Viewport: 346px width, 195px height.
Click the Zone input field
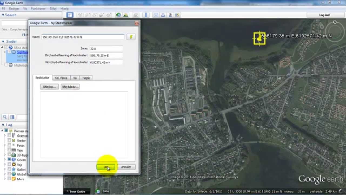[x=106, y=48]
